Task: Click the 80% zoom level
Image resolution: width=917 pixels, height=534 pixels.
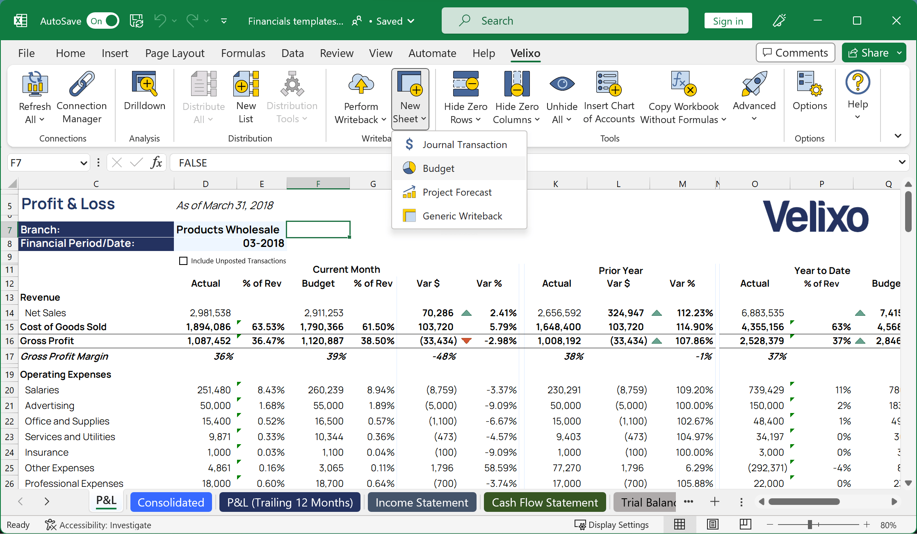Action: tap(888, 525)
